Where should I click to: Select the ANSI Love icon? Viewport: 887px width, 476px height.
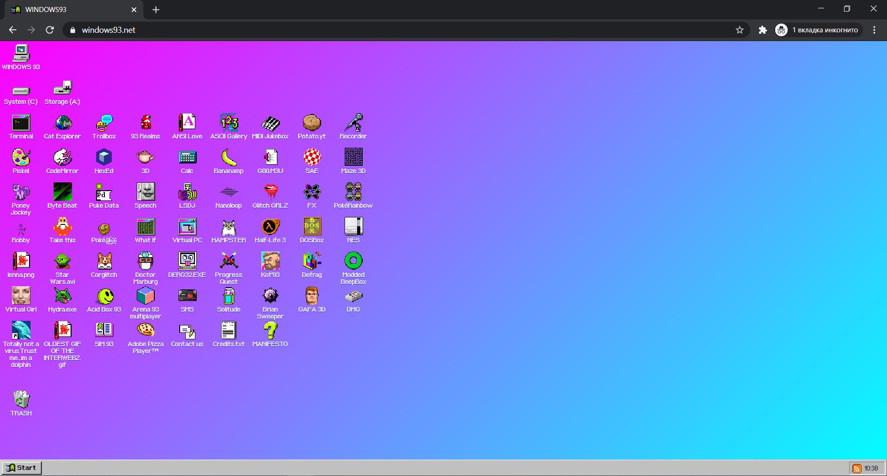pyautogui.click(x=187, y=127)
